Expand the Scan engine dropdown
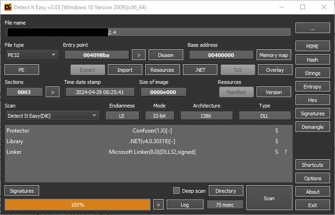335x215 pixels. [x=52, y=115]
